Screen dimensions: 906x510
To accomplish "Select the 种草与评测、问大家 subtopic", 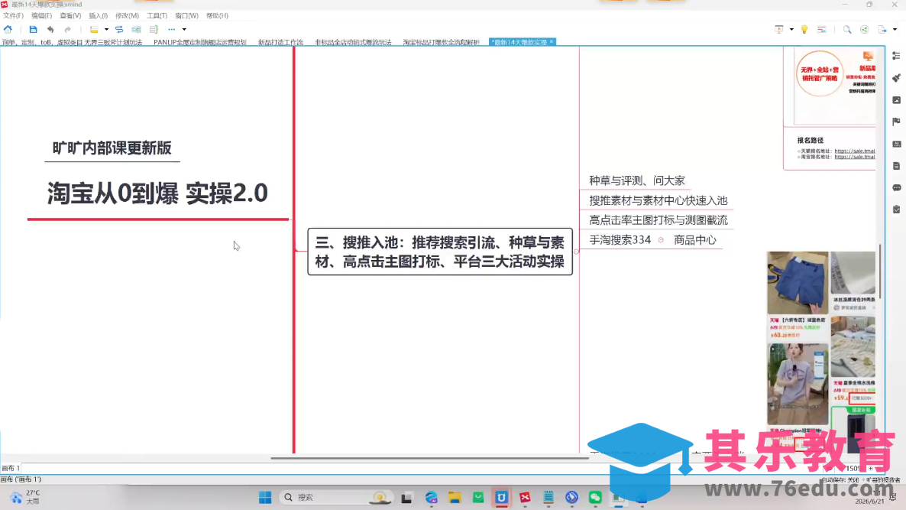I will click(x=637, y=180).
